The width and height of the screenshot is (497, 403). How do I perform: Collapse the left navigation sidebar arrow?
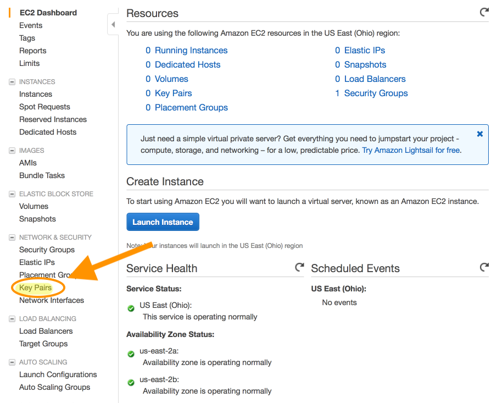[x=113, y=24]
